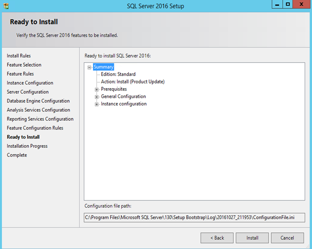Click the Reporting Services Configuration step

pyautogui.click(x=40, y=119)
